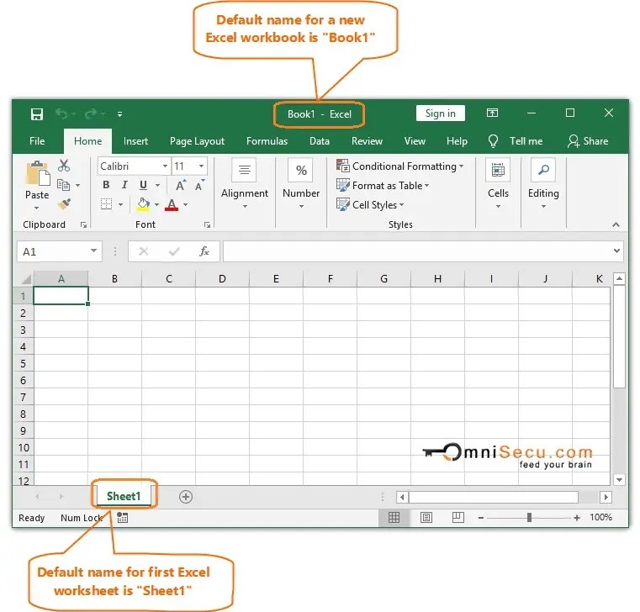Select the Sheet1 worksheet tab
This screenshot has width=640, height=612.
click(x=124, y=496)
